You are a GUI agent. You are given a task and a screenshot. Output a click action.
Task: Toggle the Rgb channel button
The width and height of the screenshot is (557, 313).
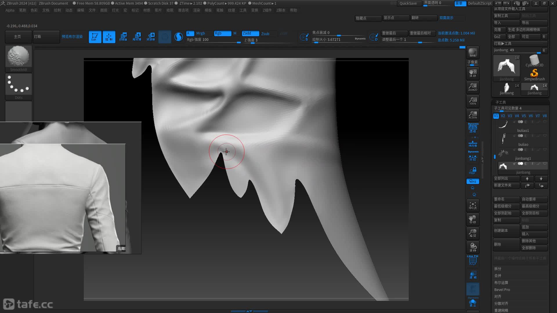223,33
